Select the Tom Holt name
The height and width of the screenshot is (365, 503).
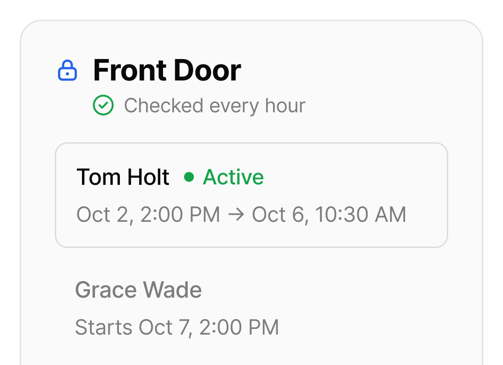(123, 177)
